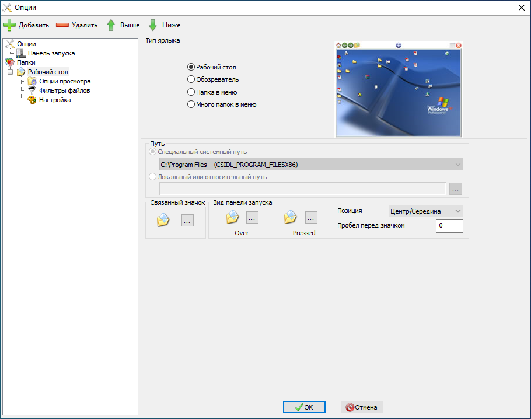Close the Опции dialog window
531x419 pixels.
(522, 8)
